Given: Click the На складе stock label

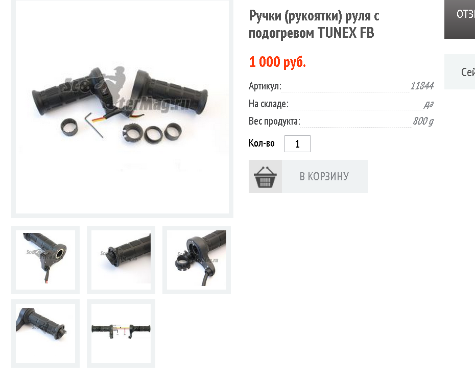Looking at the screenshot, I should [x=268, y=104].
